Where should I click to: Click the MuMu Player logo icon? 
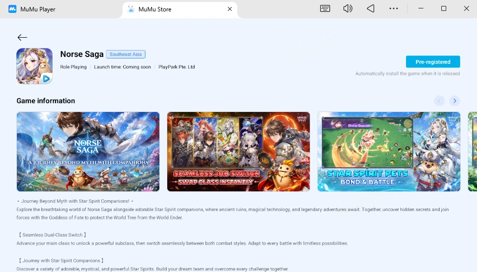click(12, 9)
